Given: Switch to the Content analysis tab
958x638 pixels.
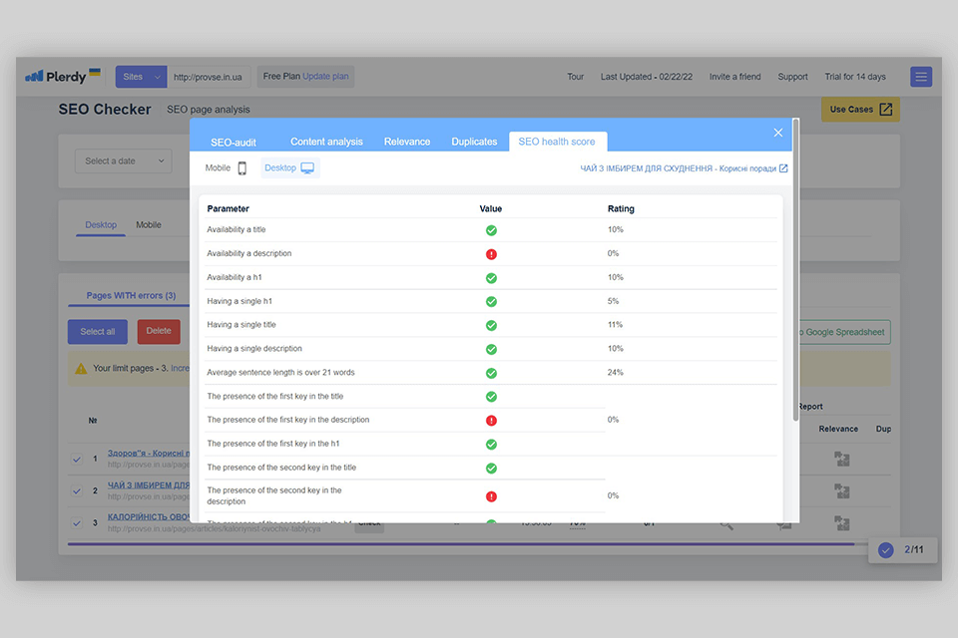Looking at the screenshot, I should [x=327, y=142].
